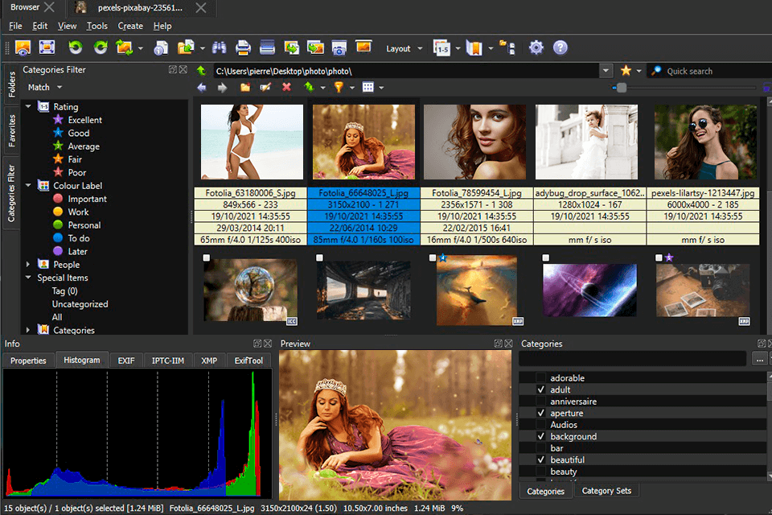Check the 'adorable' category checkbox
772x515 pixels.
point(540,378)
